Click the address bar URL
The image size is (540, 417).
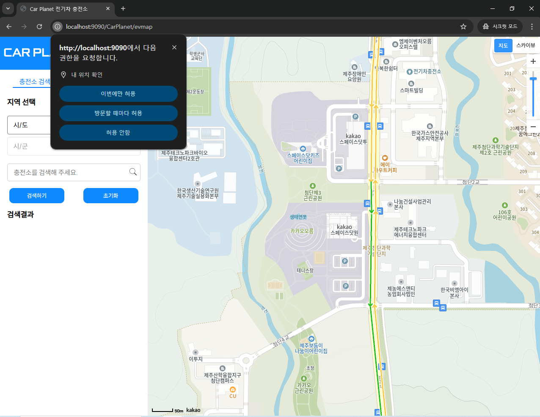(x=109, y=27)
